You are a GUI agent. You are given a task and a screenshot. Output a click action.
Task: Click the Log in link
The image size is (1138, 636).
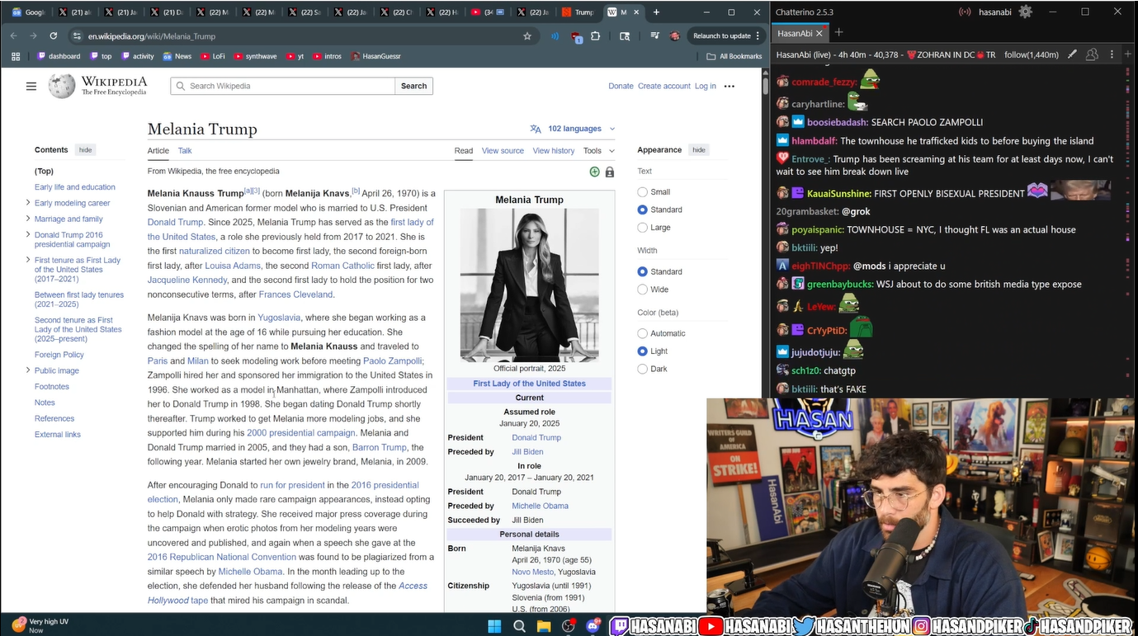[x=706, y=86]
